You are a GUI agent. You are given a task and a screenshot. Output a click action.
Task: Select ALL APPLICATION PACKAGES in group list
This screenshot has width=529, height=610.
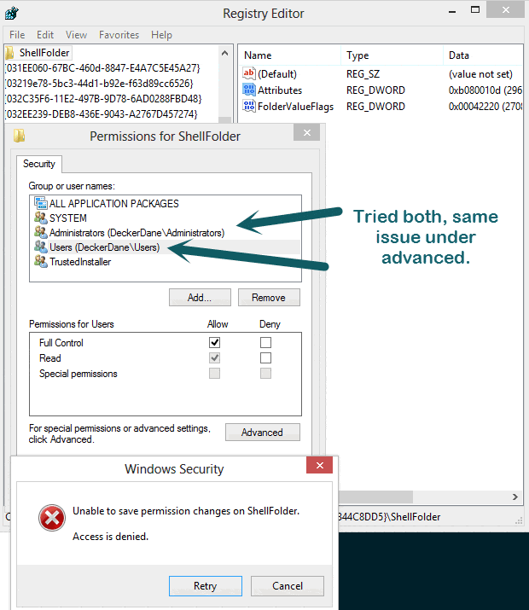coord(114,203)
